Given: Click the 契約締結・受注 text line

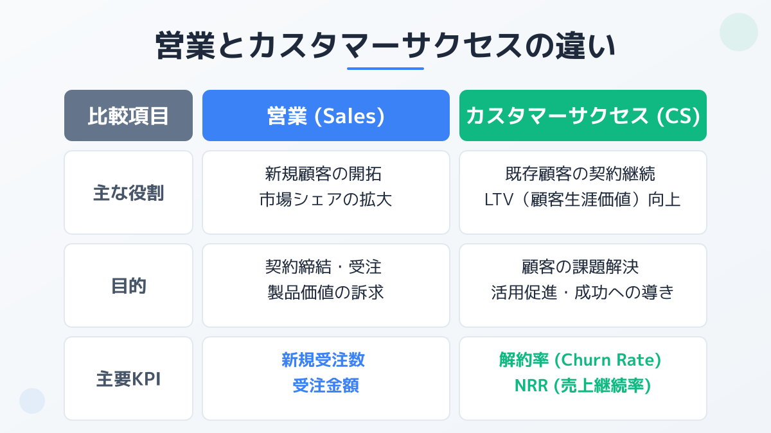Looking at the screenshot, I should [x=326, y=266].
